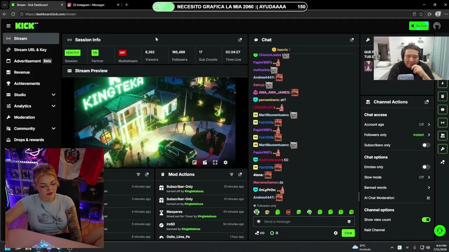This screenshot has height=252, width=449.
Task: Click the theater mode icon on stream preview
Action: (x=205, y=162)
